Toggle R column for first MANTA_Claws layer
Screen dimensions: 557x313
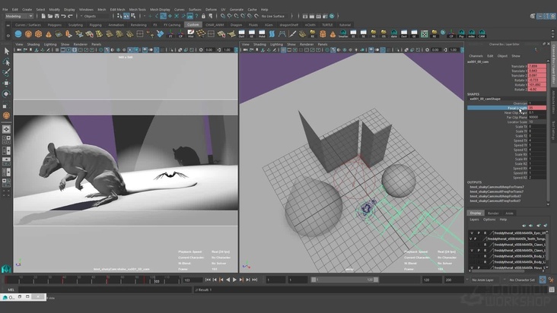coord(485,245)
